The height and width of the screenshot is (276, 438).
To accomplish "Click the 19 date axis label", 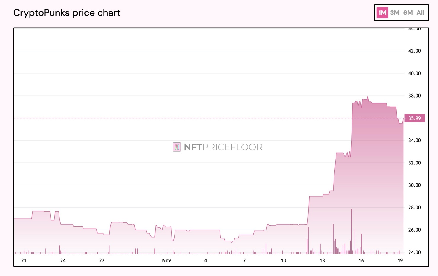I will 400,260.
